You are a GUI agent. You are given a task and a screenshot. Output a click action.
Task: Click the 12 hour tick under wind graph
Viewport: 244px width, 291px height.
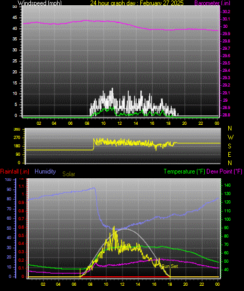[119, 123]
